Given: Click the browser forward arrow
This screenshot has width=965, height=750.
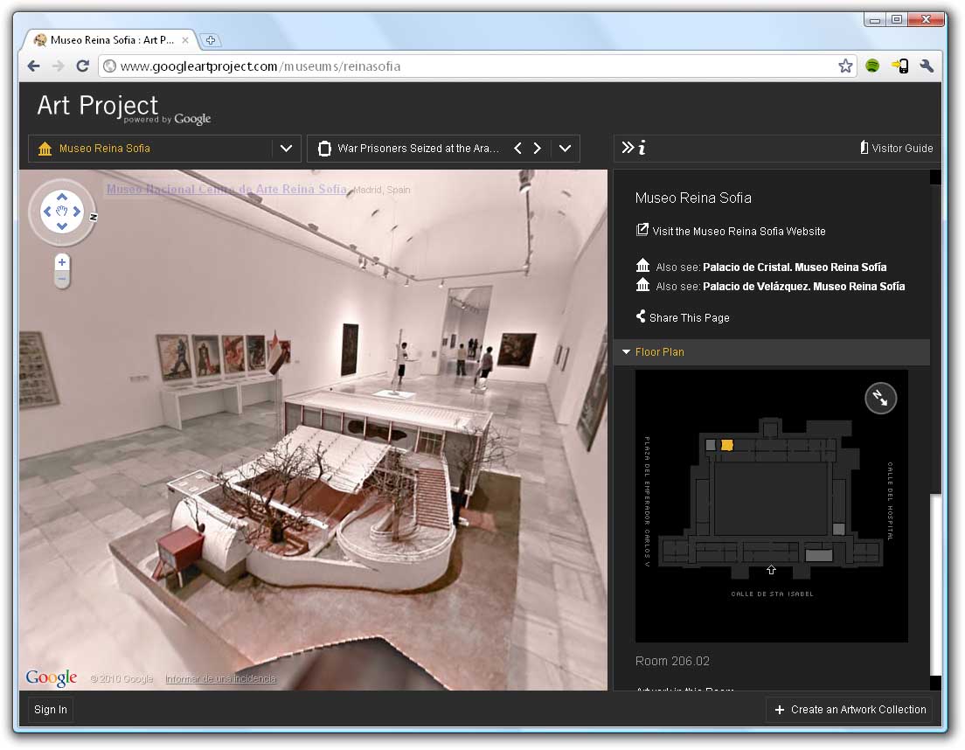Looking at the screenshot, I should [x=58, y=66].
